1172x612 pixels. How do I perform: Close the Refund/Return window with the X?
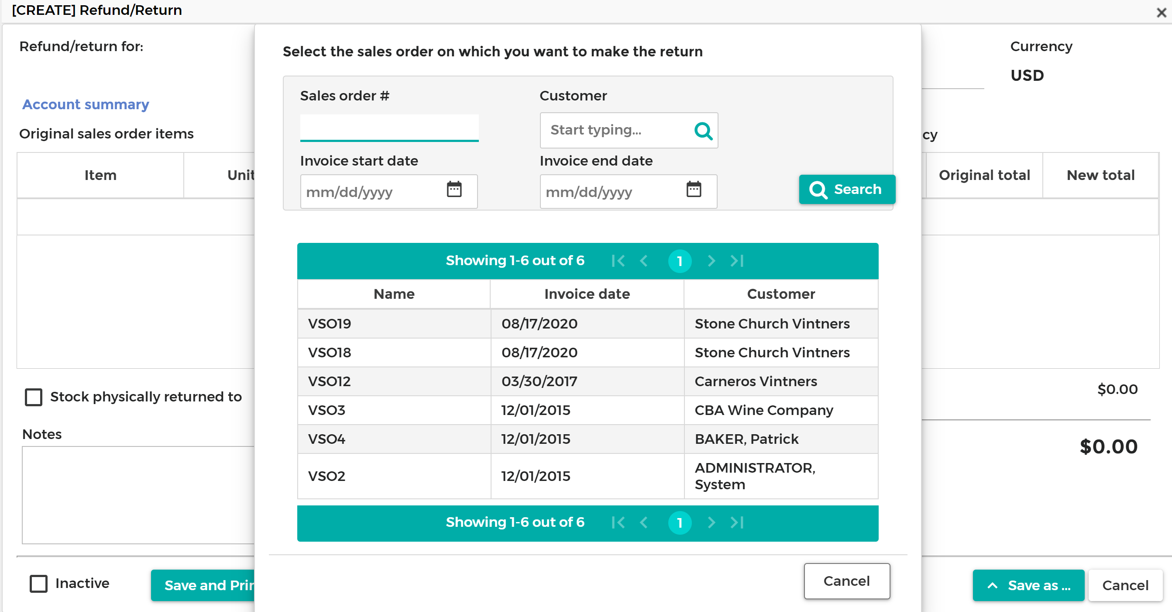[x=1161, y=12]
